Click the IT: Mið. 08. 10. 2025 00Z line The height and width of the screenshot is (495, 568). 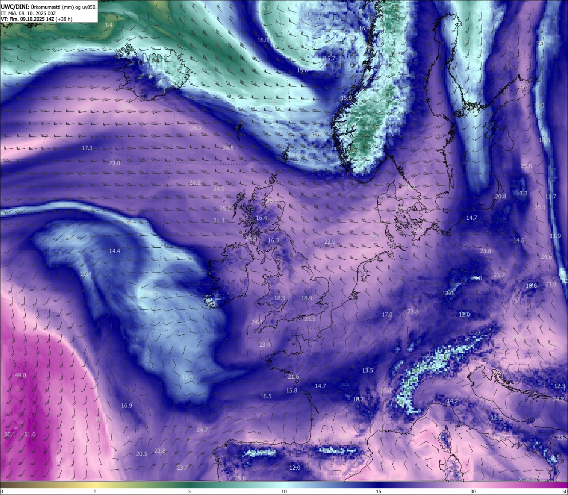click(28, 13)
